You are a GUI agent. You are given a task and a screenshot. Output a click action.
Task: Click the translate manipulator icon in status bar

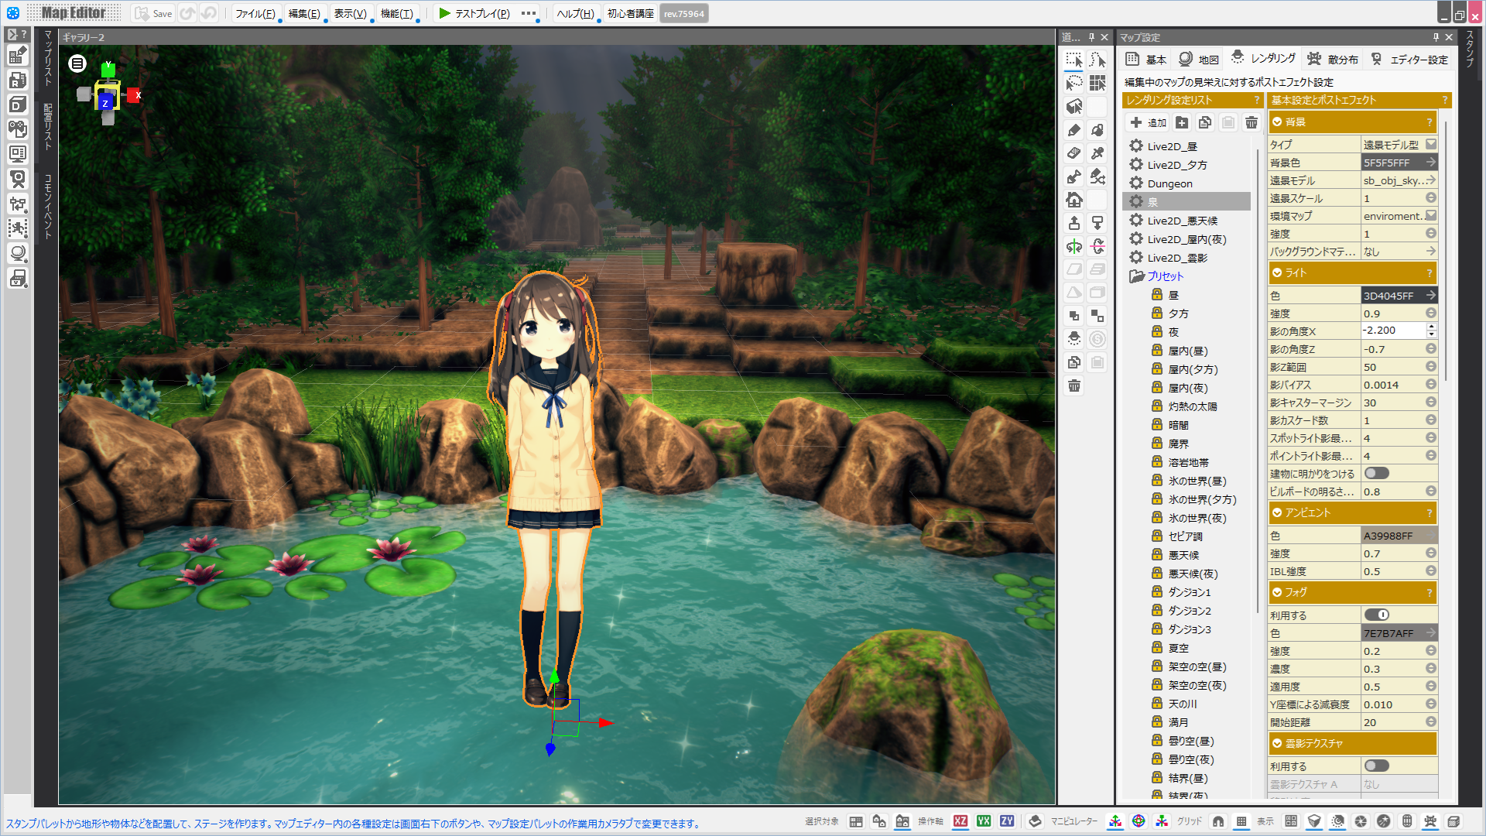[1115, 821]
